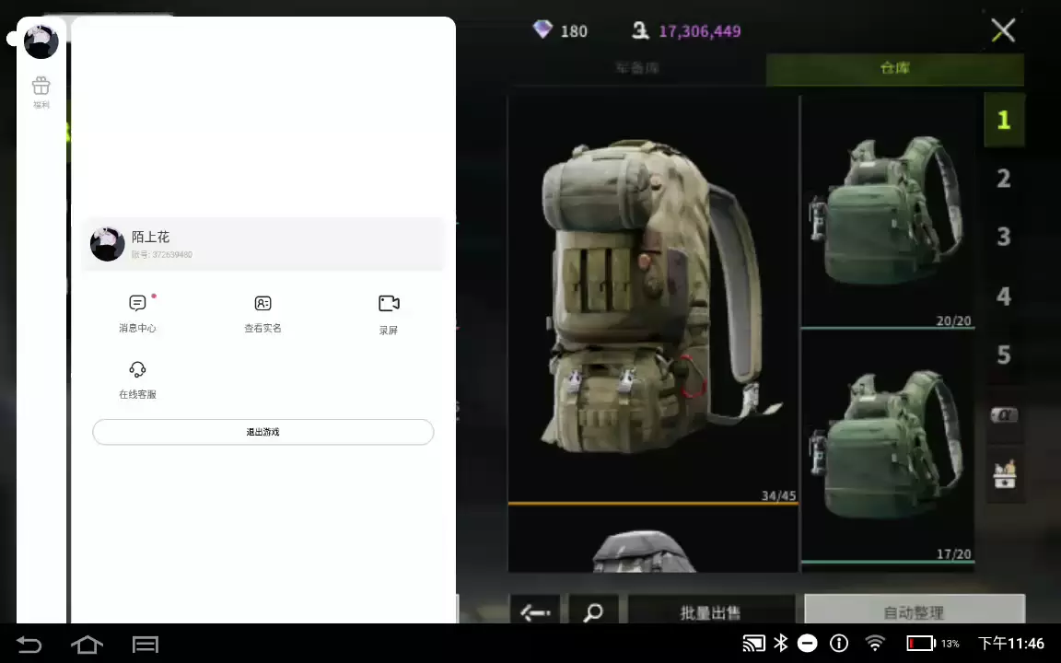Tap the 陌上花 user profile row
1061x663 pixels.
click(x=262, y=244)
